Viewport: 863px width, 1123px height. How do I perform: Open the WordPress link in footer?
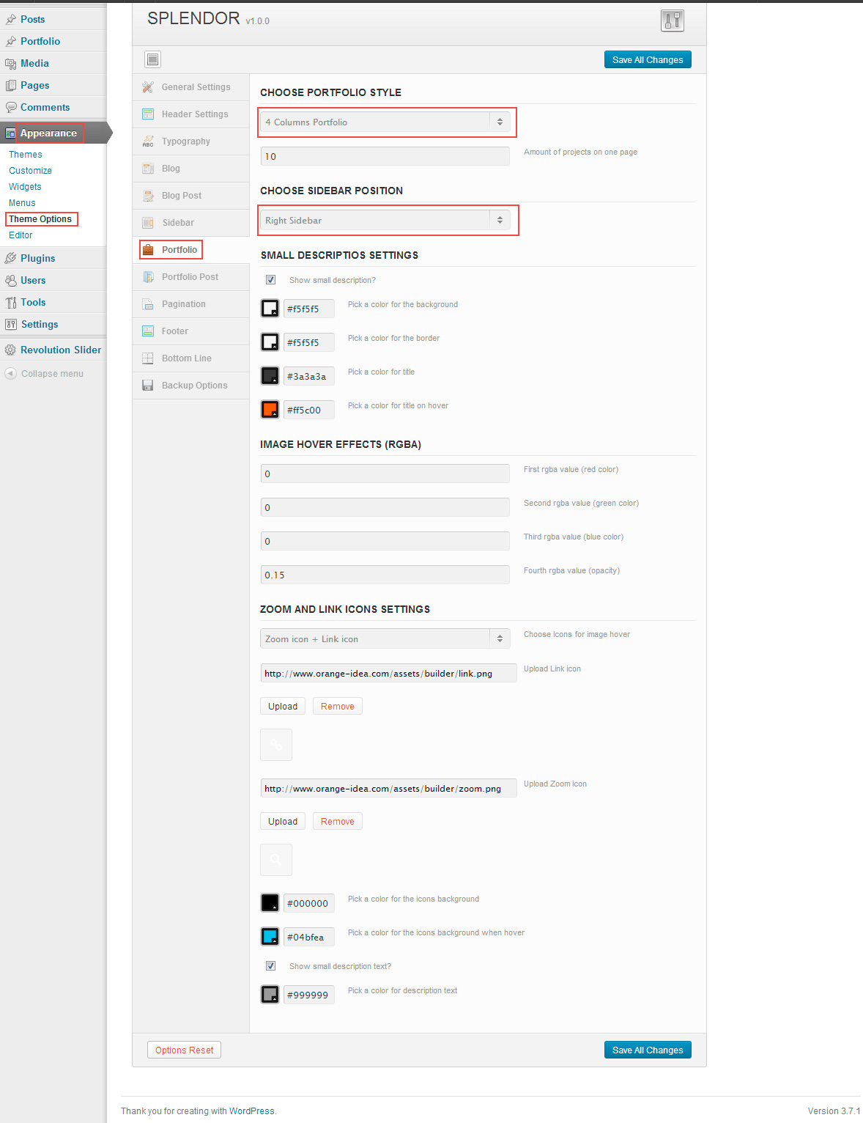(x=252, y=1111)
